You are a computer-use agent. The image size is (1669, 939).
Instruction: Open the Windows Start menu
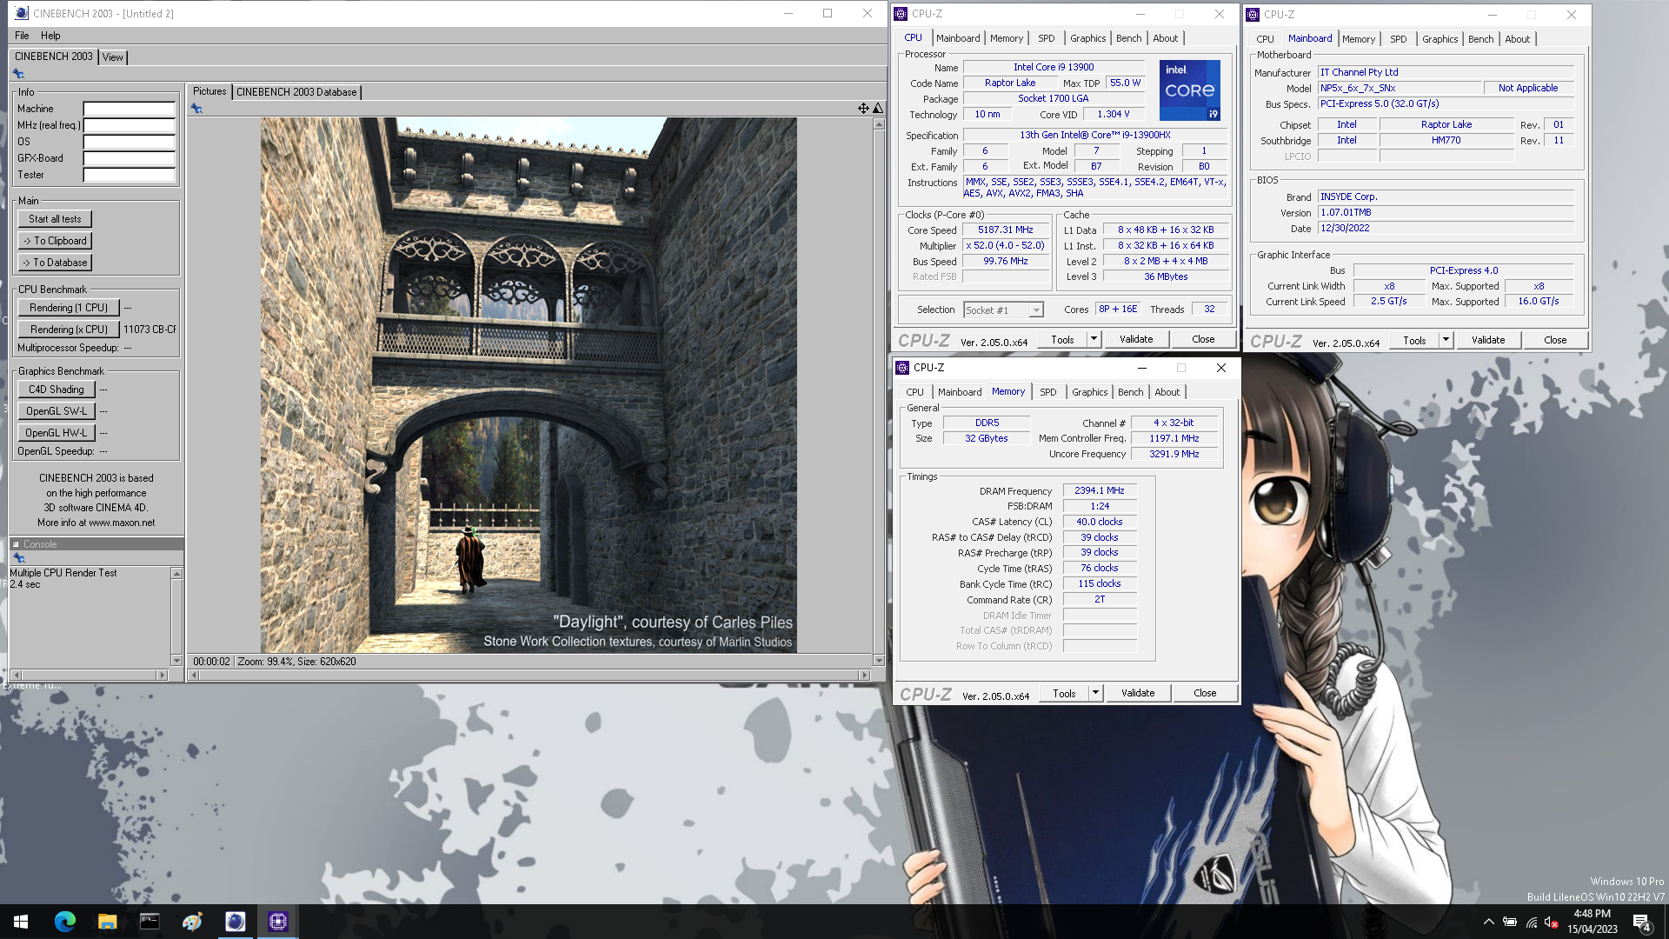21,922
